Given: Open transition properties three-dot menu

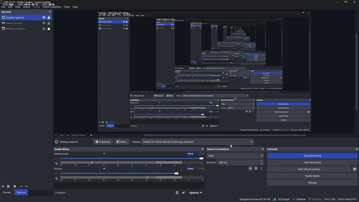Looking at the screenshot, I should [x=261, y=168].
